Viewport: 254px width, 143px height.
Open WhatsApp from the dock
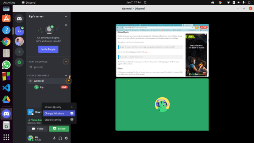tap(6, 65)
